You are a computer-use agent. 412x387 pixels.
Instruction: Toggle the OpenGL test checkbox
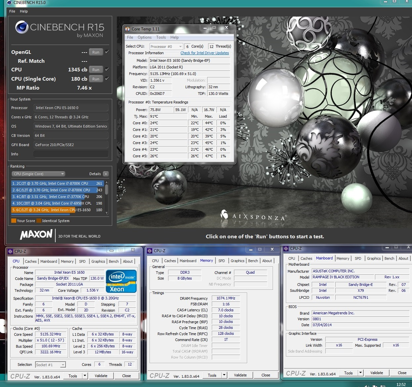(107, 52)
